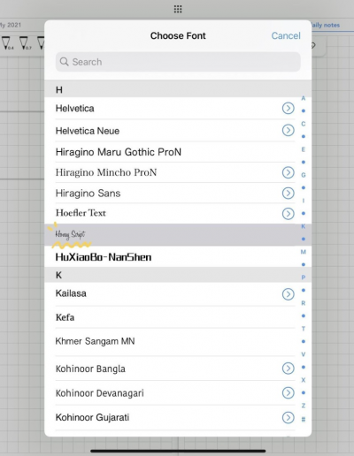Tap the grid dots icon at top
354x456 pixels.
178,9
